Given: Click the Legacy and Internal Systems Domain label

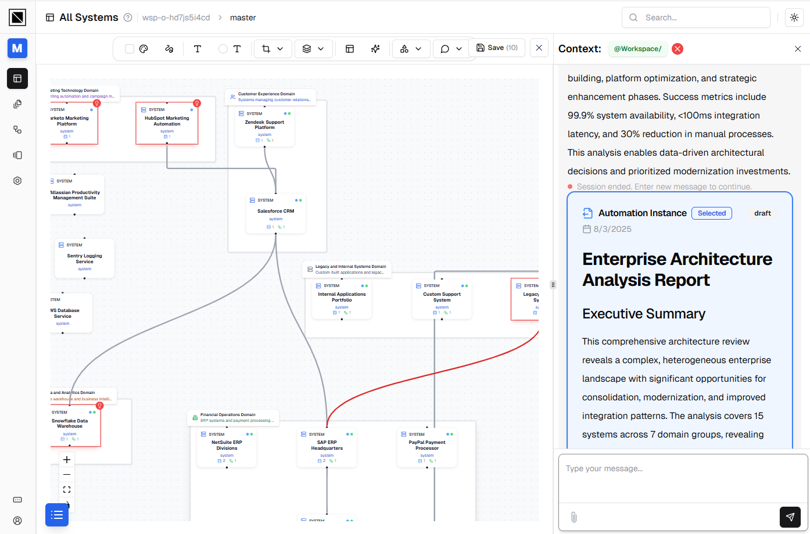Looking at the screenshot, I should pyautogui.click(x=347, y=269).
